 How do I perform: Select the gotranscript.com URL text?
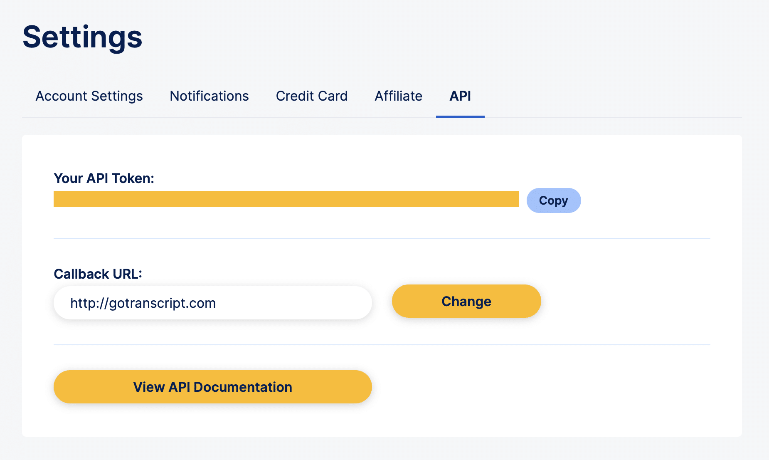[x=143, y=303]
